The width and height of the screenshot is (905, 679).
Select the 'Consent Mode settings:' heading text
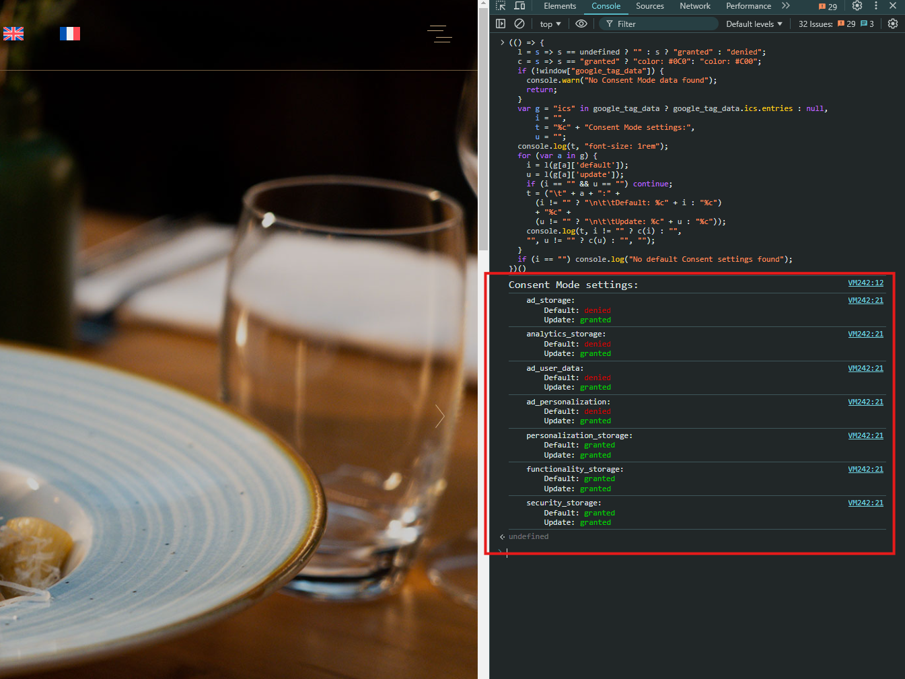click(x=573, y=285)
